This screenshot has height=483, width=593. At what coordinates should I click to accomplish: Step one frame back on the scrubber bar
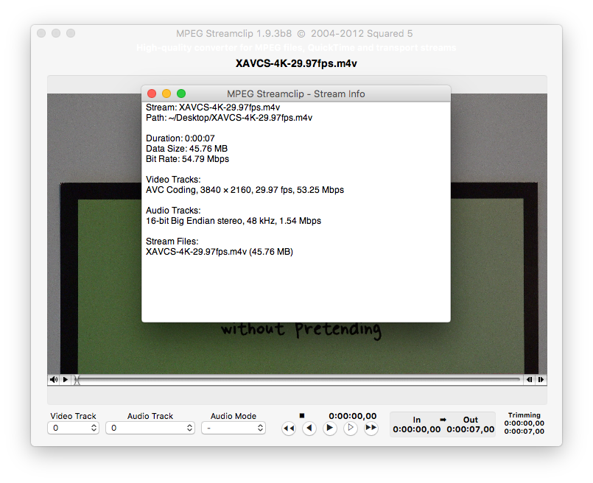(529, 379)
